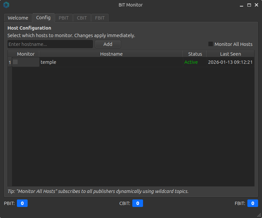The image size is (262, 218).
Task: Click the Enter hostname input field
Action: (50, 44)
